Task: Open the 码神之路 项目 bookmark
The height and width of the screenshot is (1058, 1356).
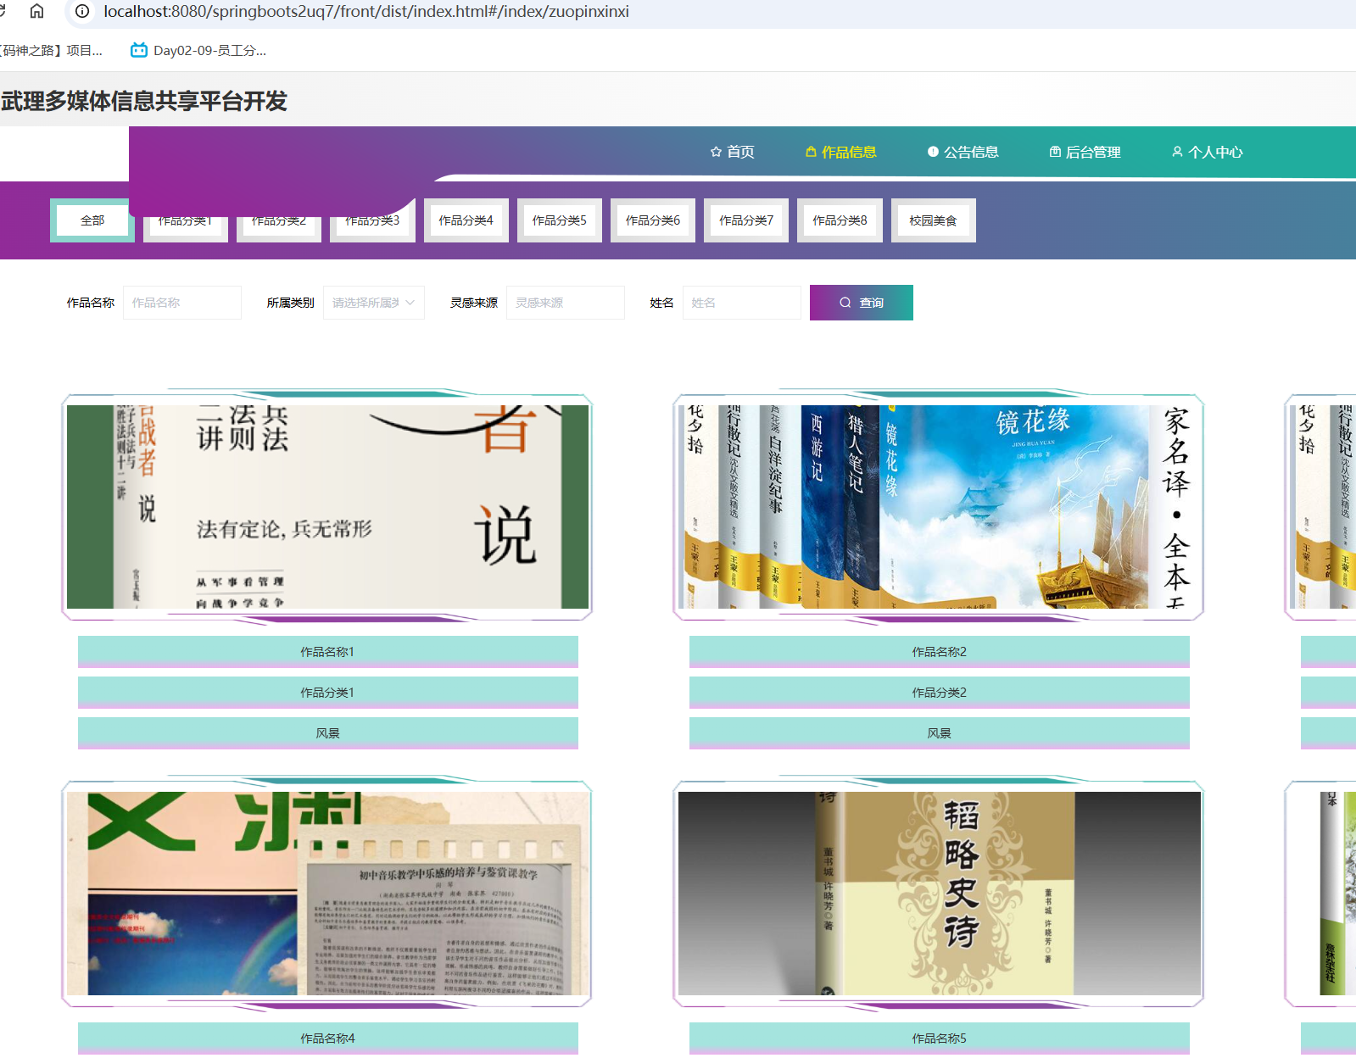Action: pos(51,50)
